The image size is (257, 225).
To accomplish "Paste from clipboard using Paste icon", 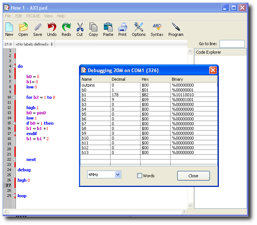I will coord(108,29).
